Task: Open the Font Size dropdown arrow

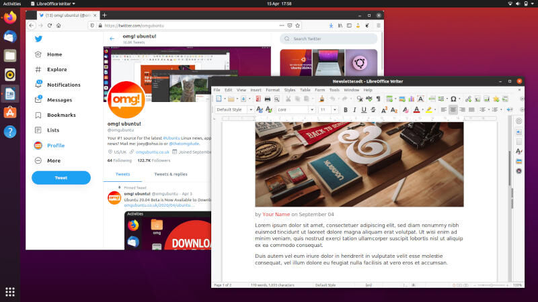Action: click(x=335, y=109)
